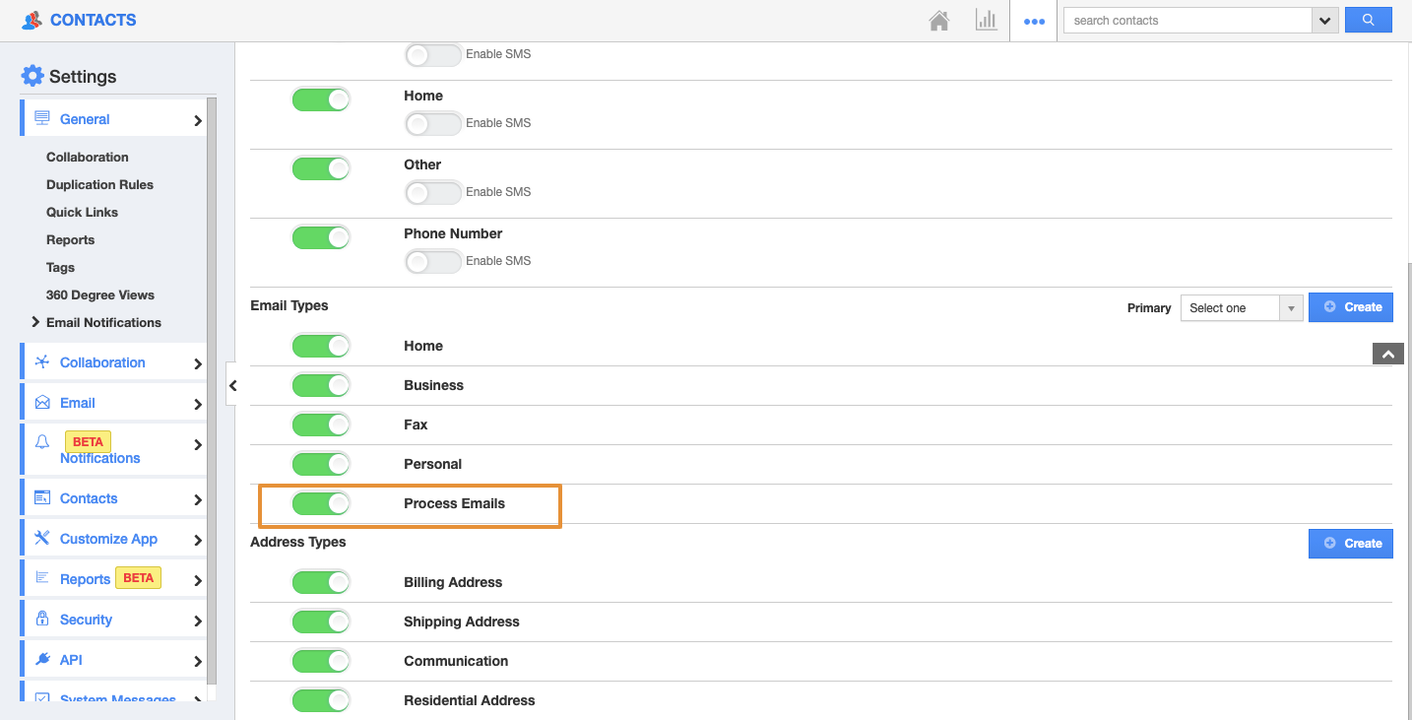The image size is (1412, 720).
Task: Click the settings sidebar scrollbar
Action: tap(212, 394)
